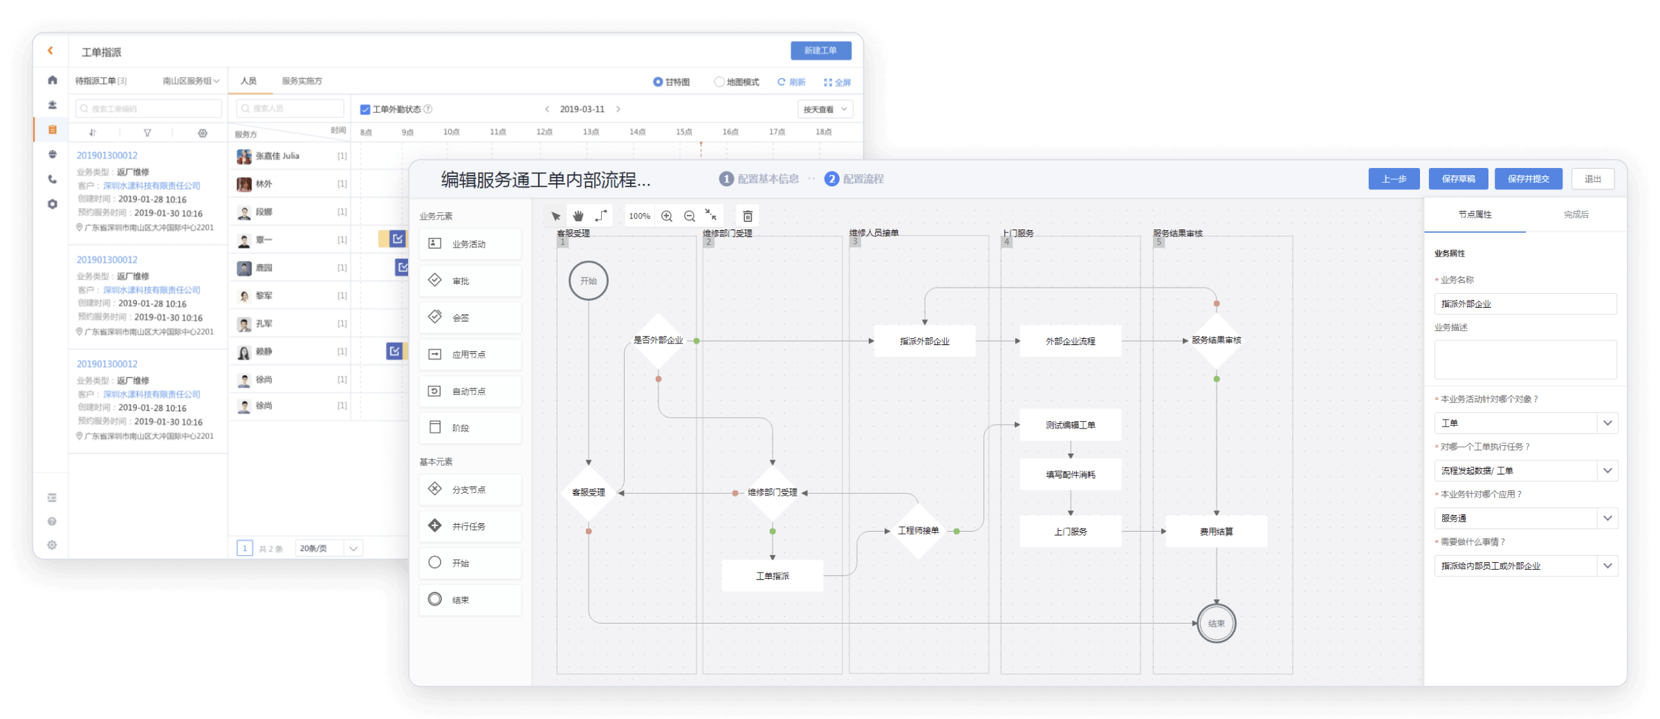This screenshot has height=719, width=1660.
Task: Click the zoom in magnifier icon
Action: (667, 216)
